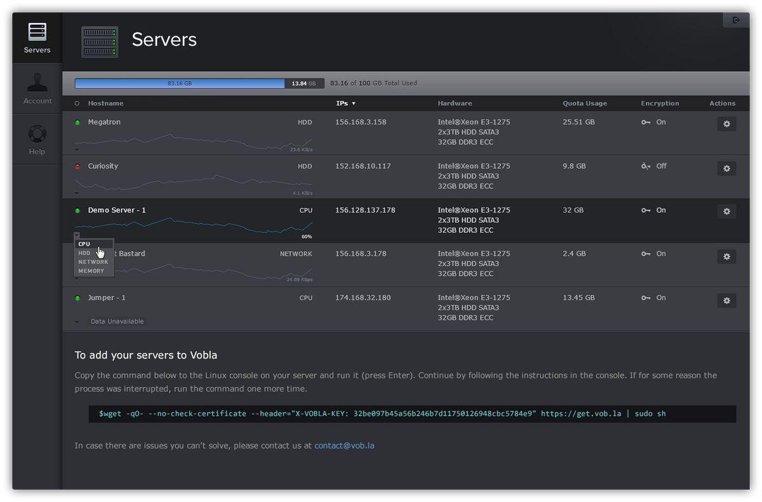The width and height of the screenshot is (762, 502).
Task: Click the Demo Server - 1 hostname
Action: point(117,210)
